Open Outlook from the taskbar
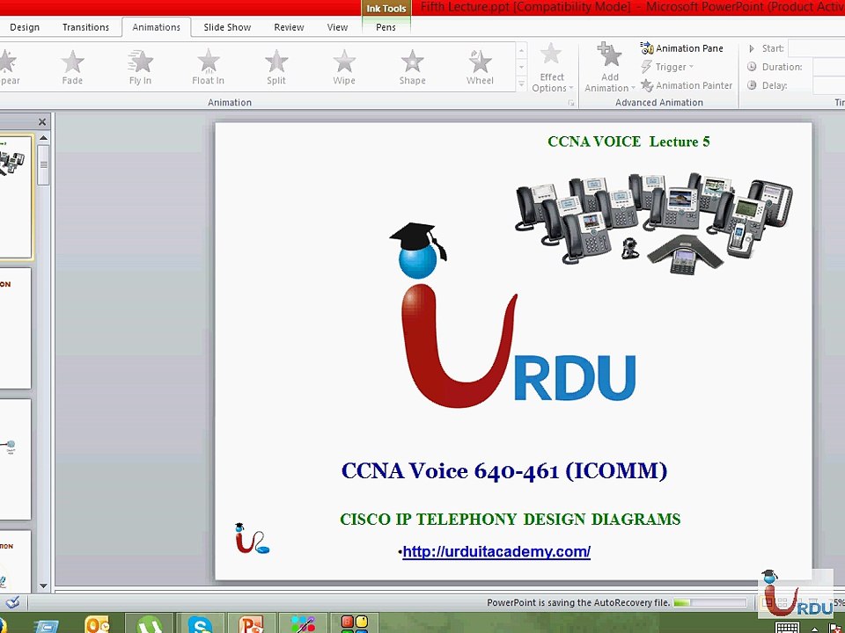 [98, 624]
